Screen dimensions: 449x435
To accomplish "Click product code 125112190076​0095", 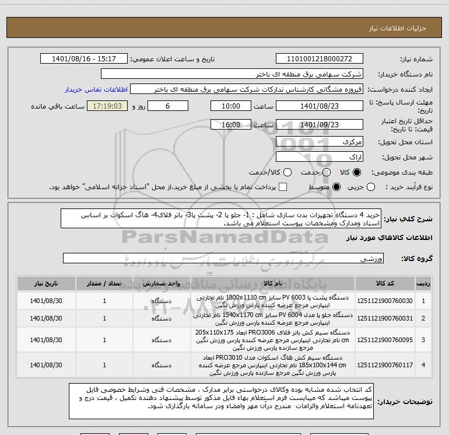I will 385,340.
